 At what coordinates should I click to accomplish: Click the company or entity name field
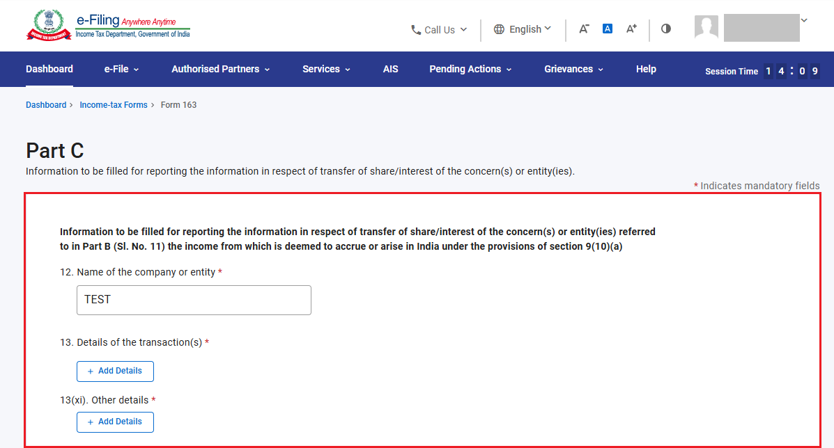coord(194,300)
